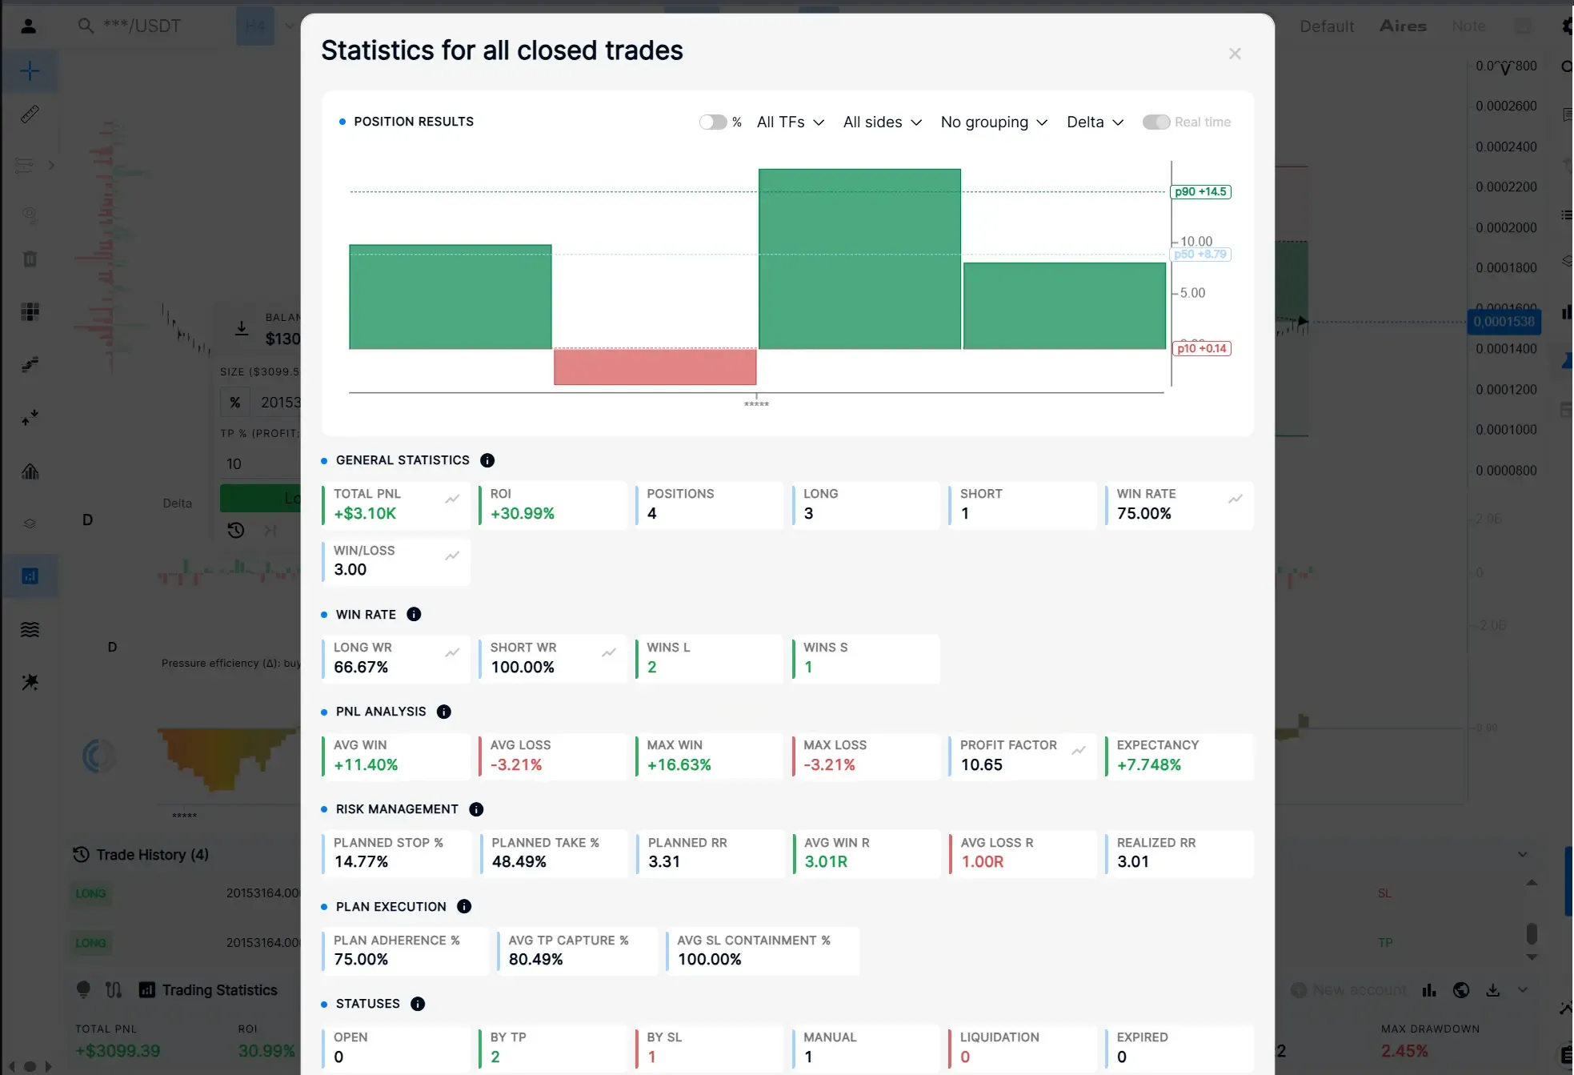Viewport: 1574px width, 1075px height.
Task: Click the download icon in bottom toolbar
Action: point(1493,990)
